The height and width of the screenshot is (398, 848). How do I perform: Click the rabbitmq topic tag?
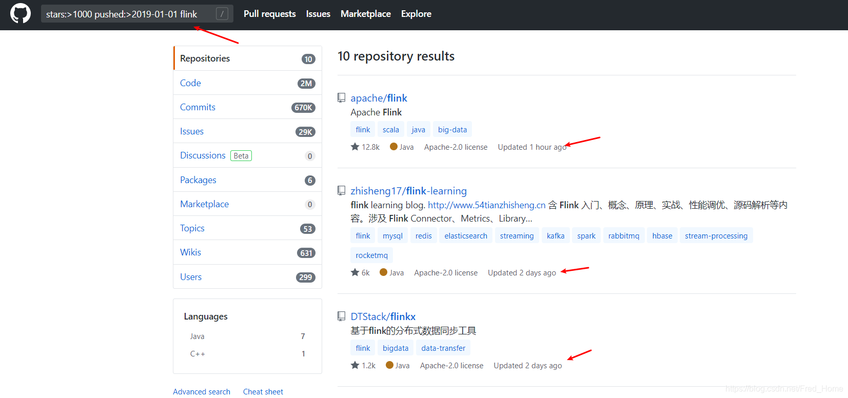(624, 235)
